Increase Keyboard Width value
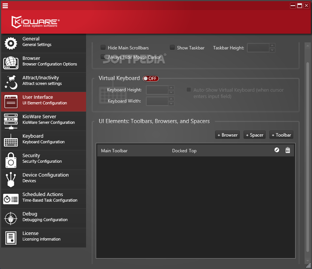This screenshot has height=269, width=312. point(171,99)
